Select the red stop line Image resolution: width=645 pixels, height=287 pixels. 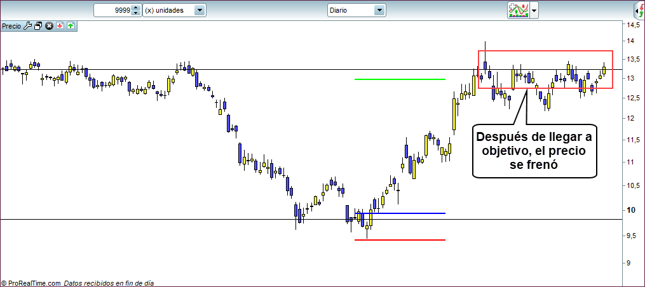(400, 240)
